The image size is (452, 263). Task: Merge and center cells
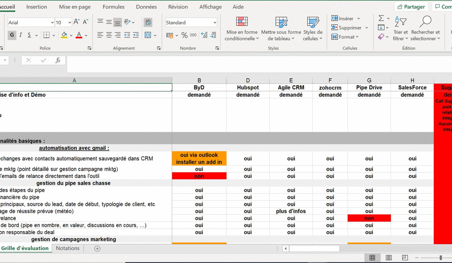pyautogui.click(x=148, y=35)
